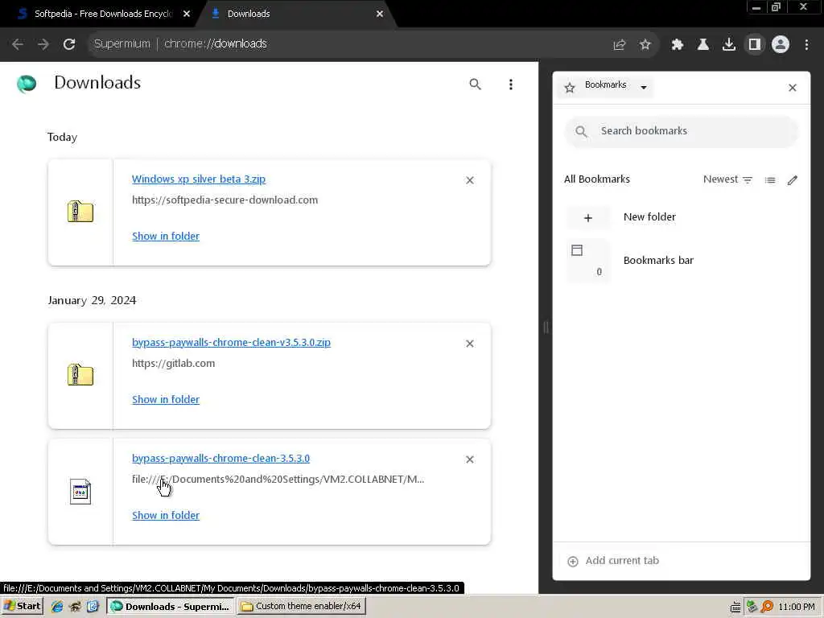Open the profile avatar menu
The width and height of the screenshot is (824, 618).
pyautogui.click(x=781, y=45)
